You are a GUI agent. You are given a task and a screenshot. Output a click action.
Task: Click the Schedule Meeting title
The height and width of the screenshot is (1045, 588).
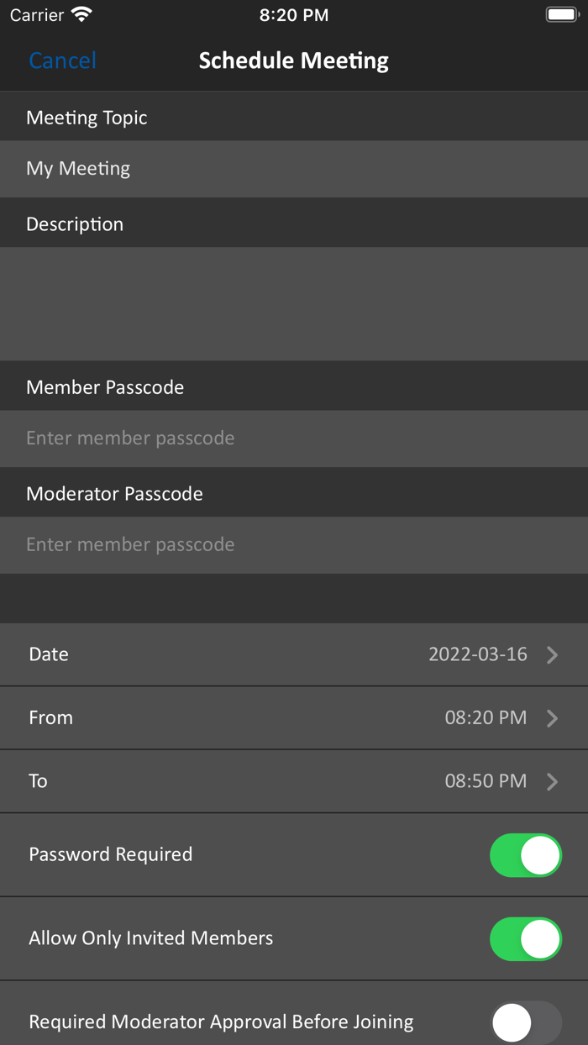(x=293, y=60)
